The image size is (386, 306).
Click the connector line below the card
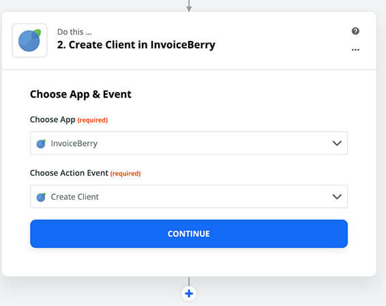click(x=189, y=281)
